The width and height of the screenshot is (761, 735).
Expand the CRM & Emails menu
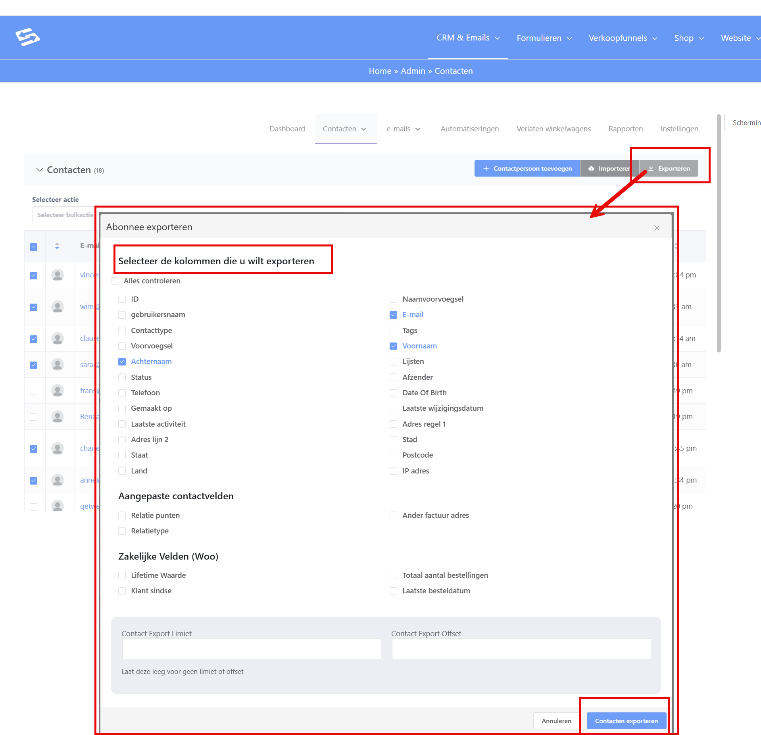(x=468, y=38)
